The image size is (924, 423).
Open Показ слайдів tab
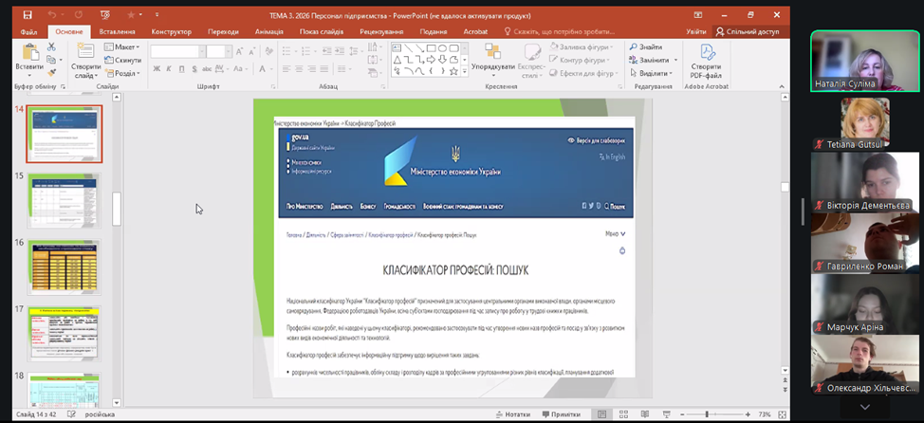pos(322,32)
